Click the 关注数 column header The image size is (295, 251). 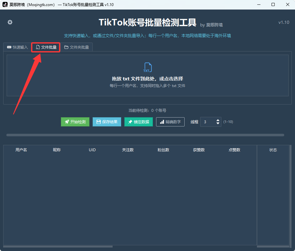point(128,150)
